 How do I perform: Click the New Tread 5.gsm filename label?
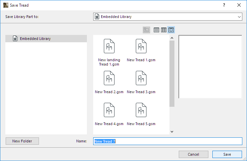[141, 124]
